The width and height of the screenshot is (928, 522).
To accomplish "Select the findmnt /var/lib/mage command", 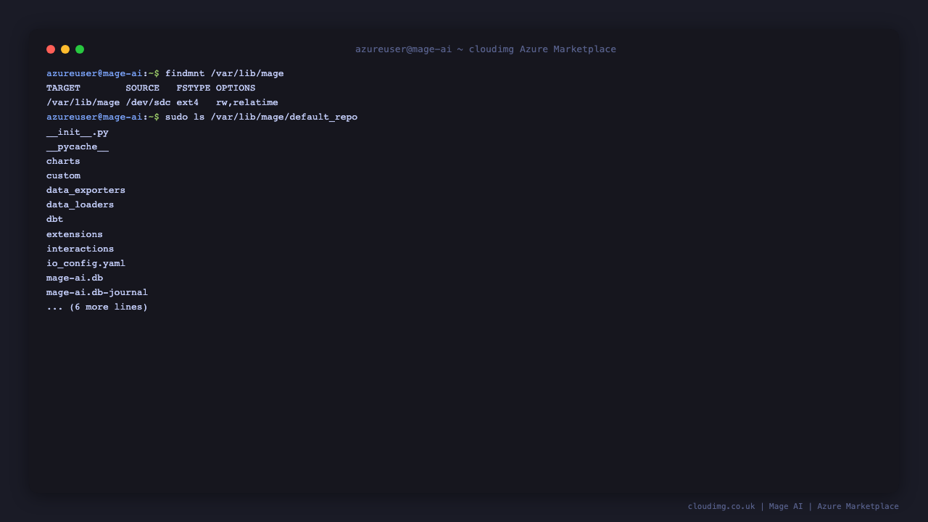I will [x=225, y=73].
